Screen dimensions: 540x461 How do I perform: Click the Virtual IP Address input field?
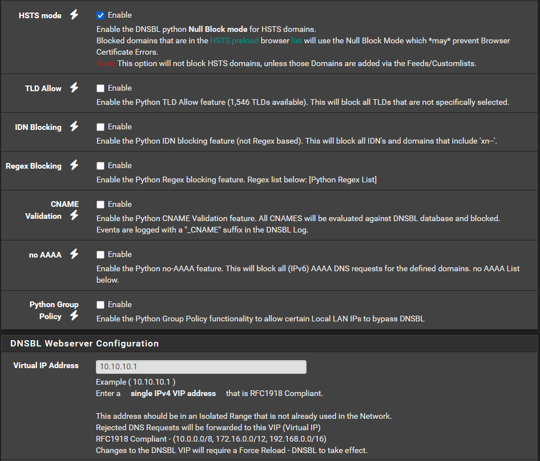(x=201, y=366)
